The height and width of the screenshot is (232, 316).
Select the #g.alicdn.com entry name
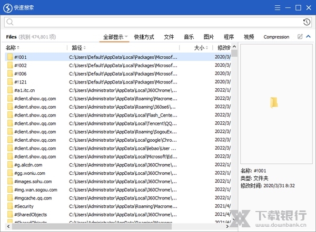click(28, 165)
